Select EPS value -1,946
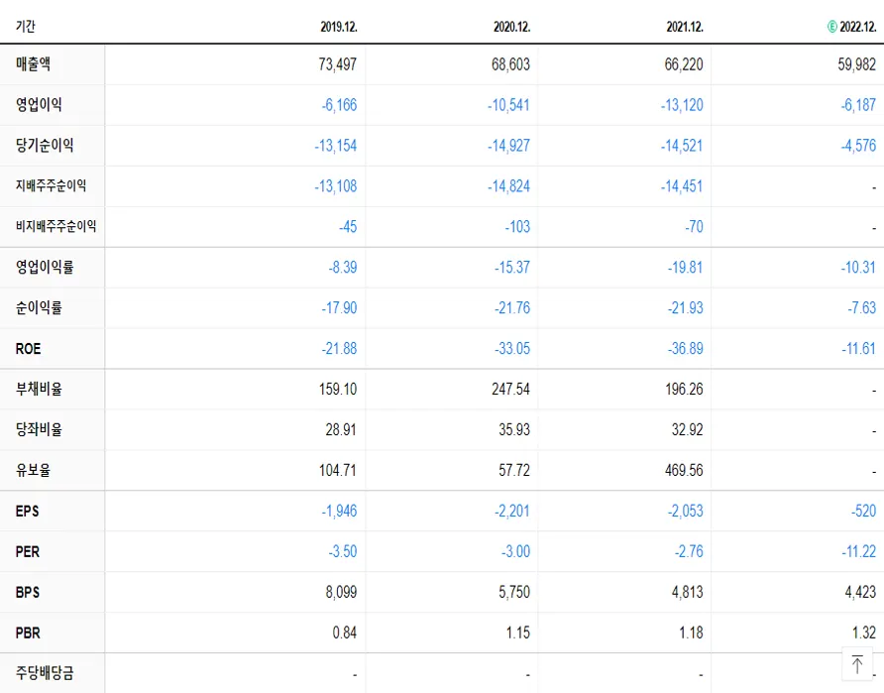The width and height of the screenshot is (884, 693). click(339, 511)
